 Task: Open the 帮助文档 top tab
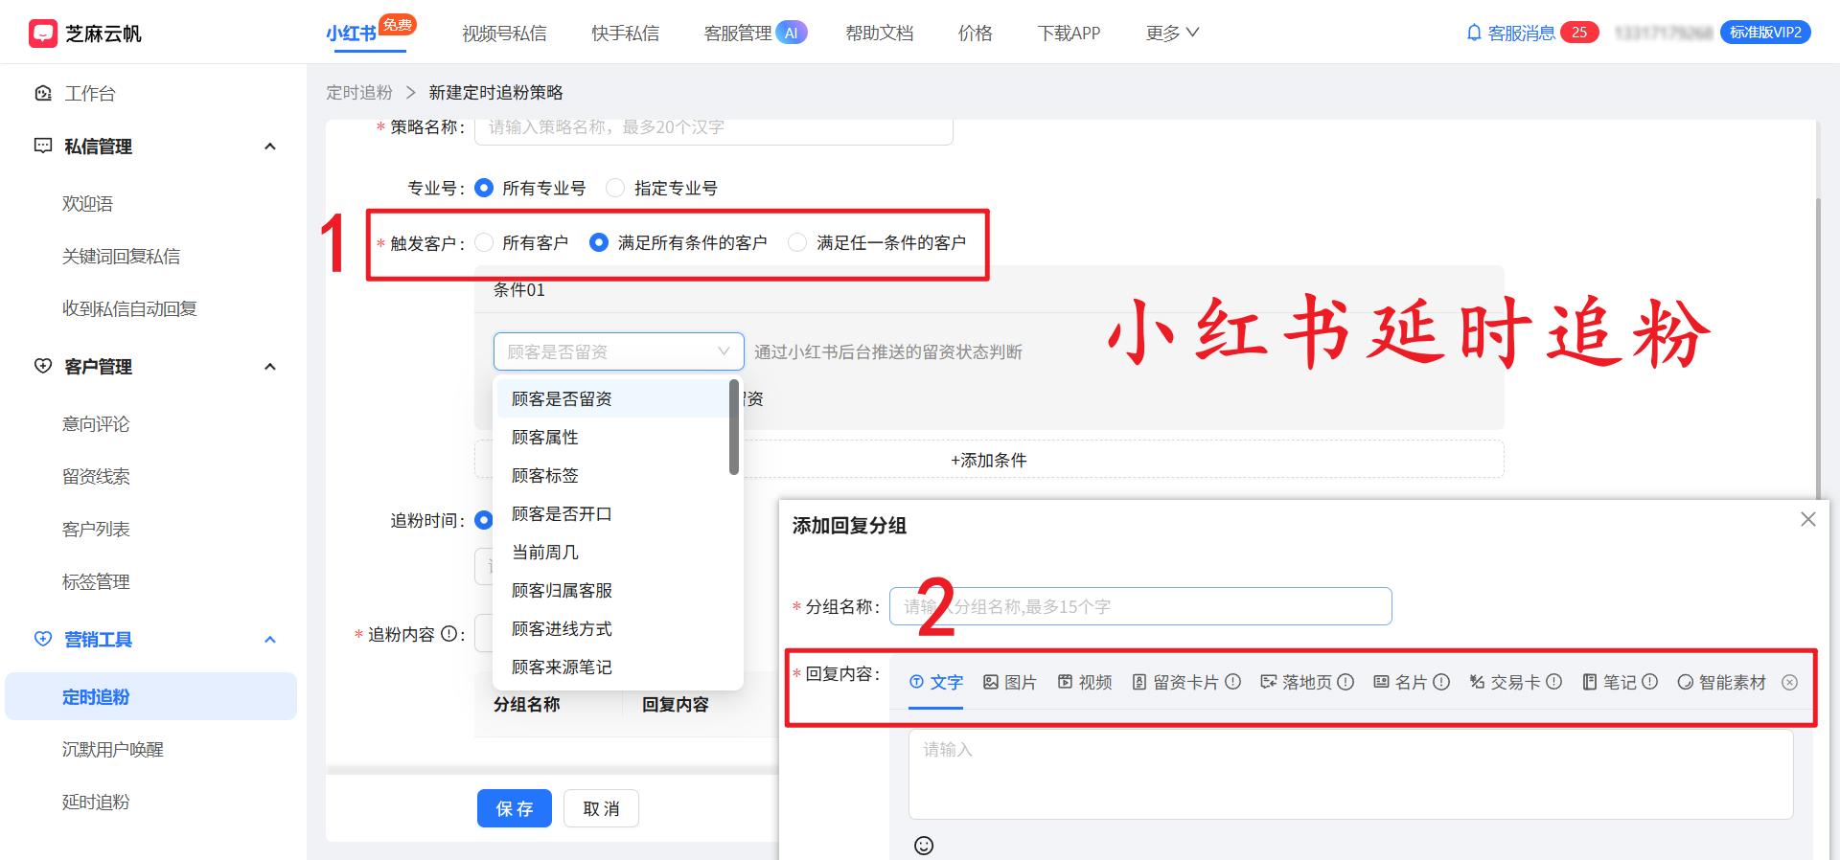tap(880, 34)
